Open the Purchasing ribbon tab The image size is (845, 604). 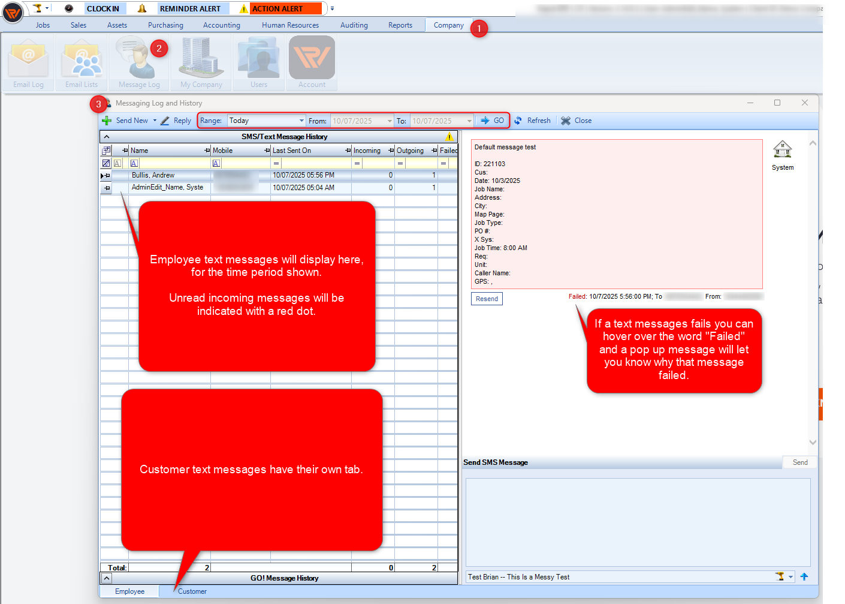click(165, 25)
